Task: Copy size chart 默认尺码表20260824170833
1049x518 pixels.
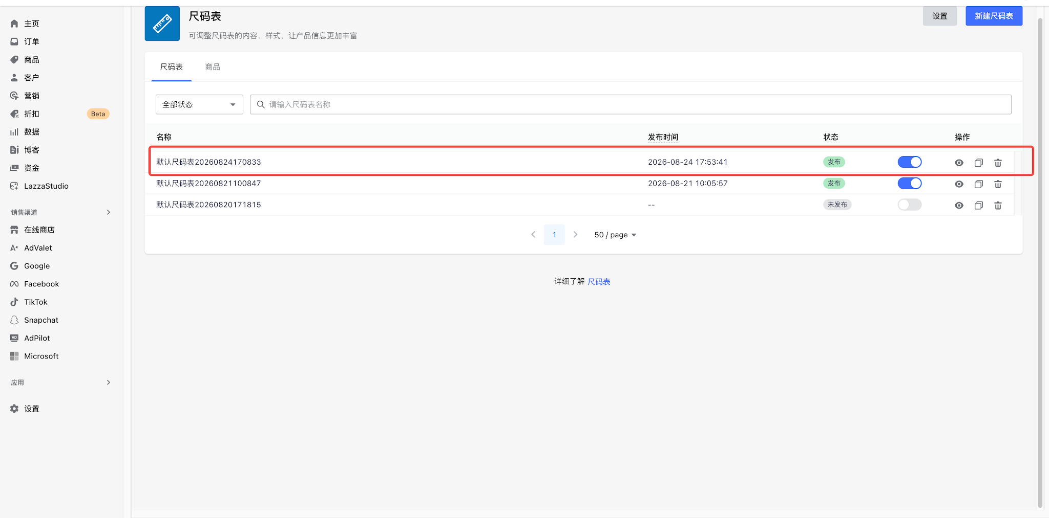Action: point(978,163)
